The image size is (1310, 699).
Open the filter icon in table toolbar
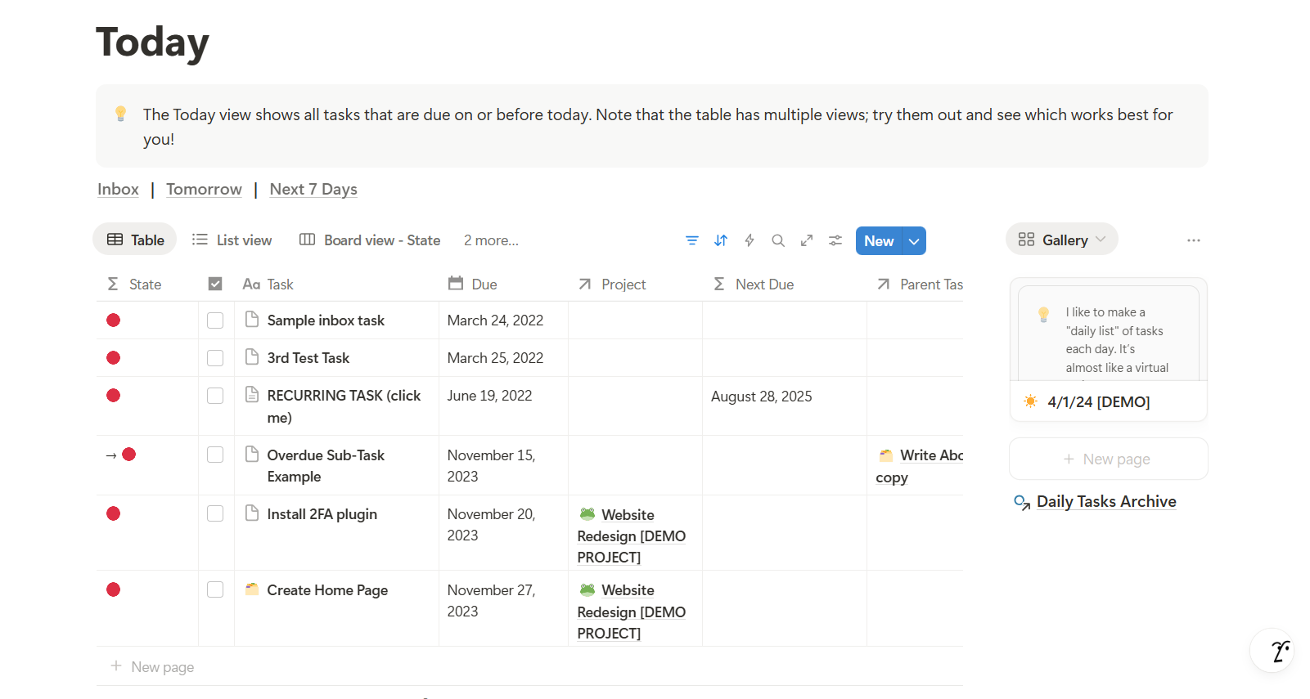pyautogui.click(x=691, y=240)
